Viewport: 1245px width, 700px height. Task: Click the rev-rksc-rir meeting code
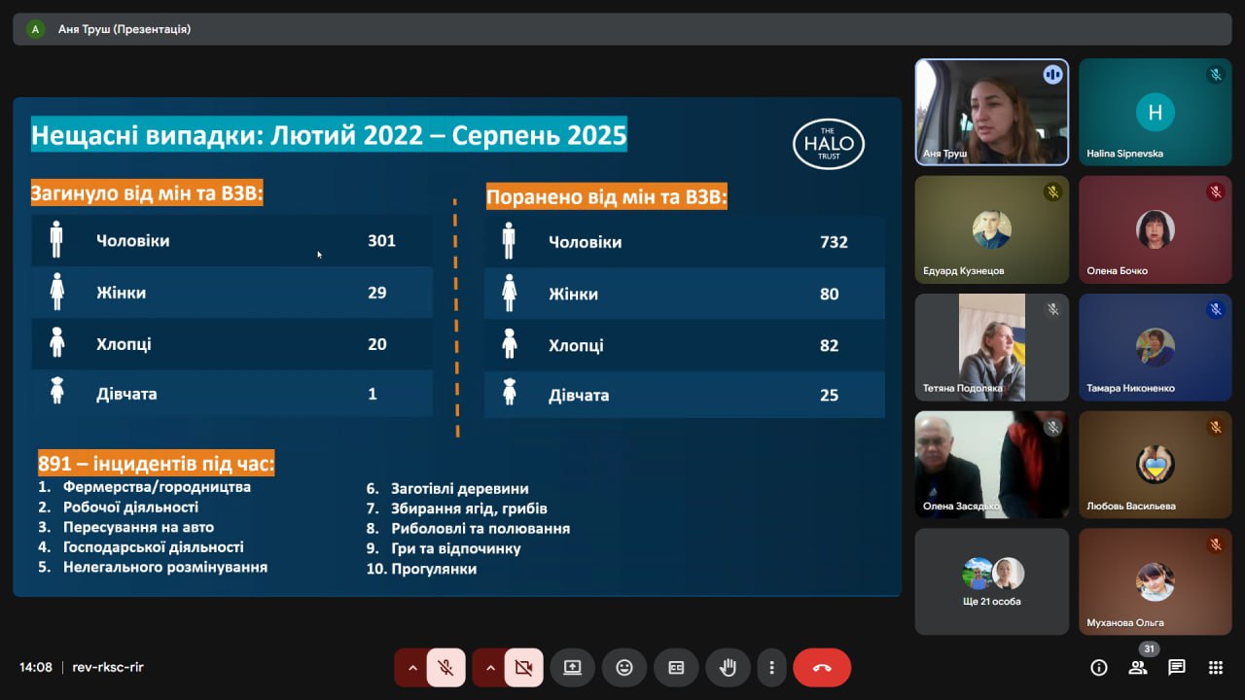[108, 668]
